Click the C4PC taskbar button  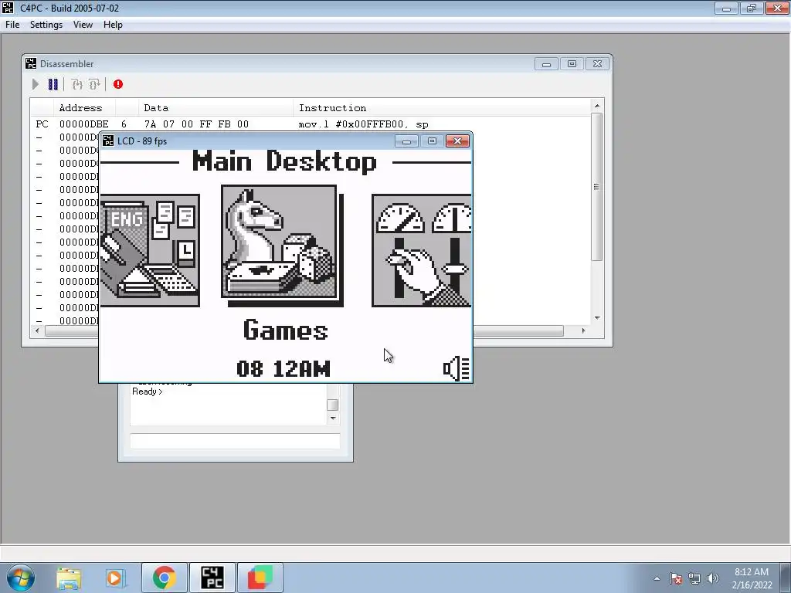point(212,578)
